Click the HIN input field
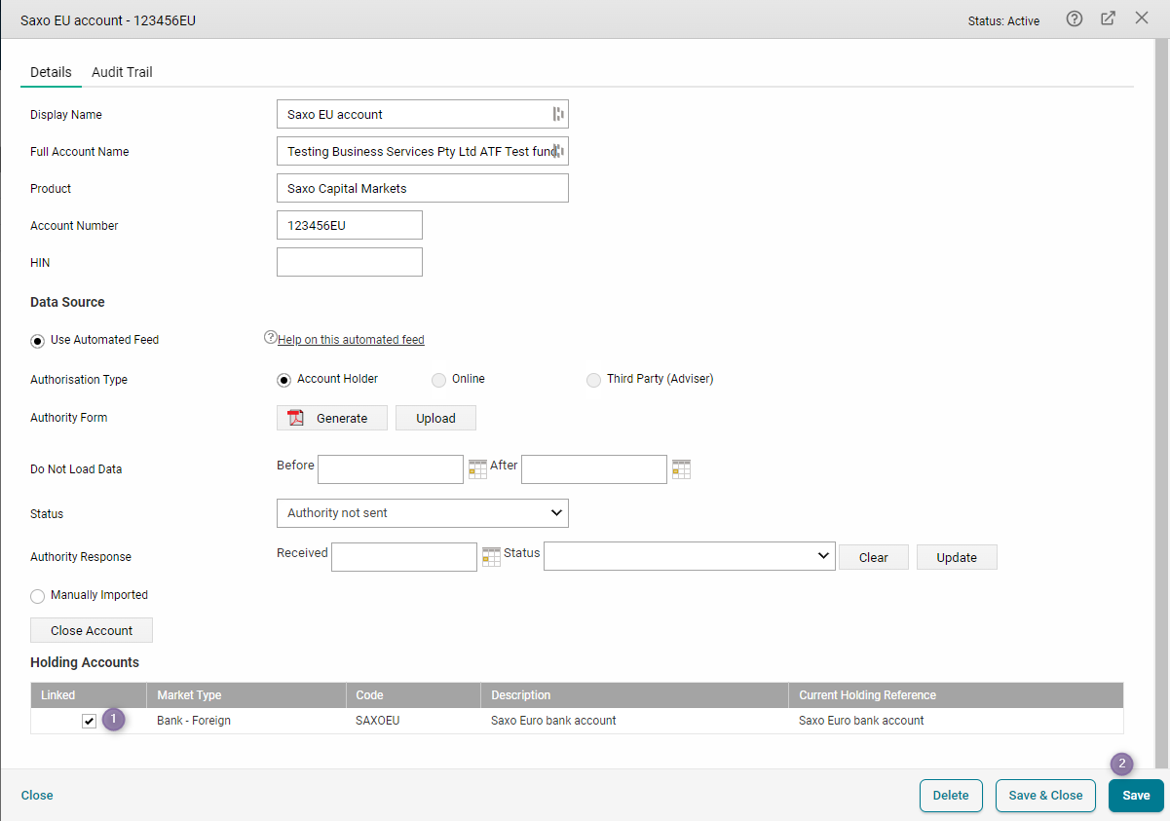Viewport: 1170px width, 821px height. pos(350,262)
